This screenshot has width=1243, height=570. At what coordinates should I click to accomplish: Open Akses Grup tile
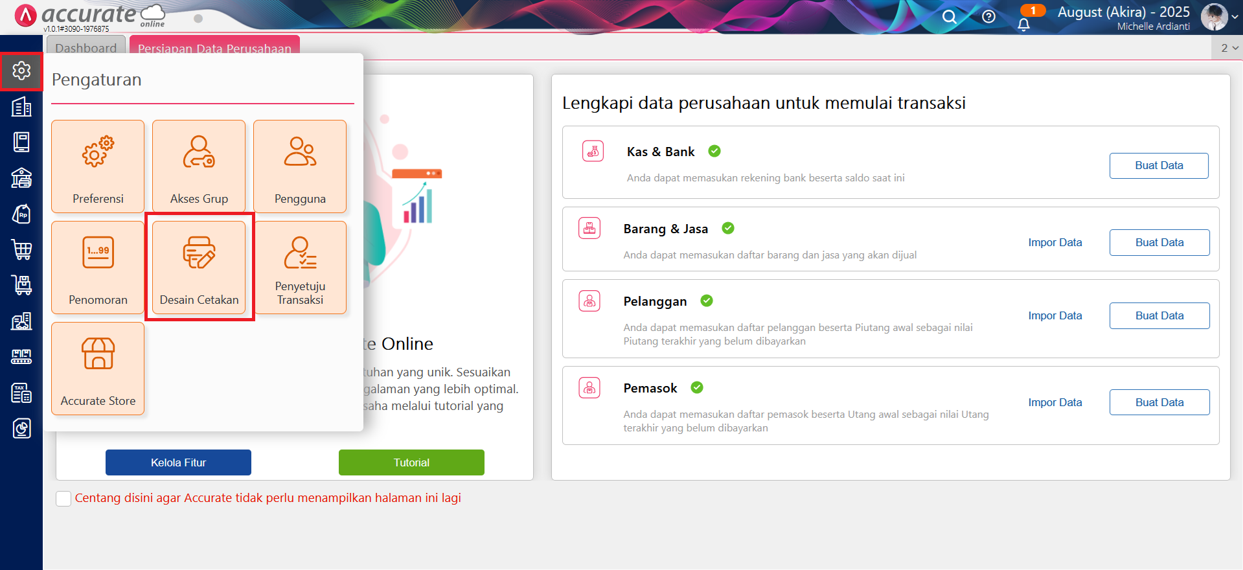point(199,166)
